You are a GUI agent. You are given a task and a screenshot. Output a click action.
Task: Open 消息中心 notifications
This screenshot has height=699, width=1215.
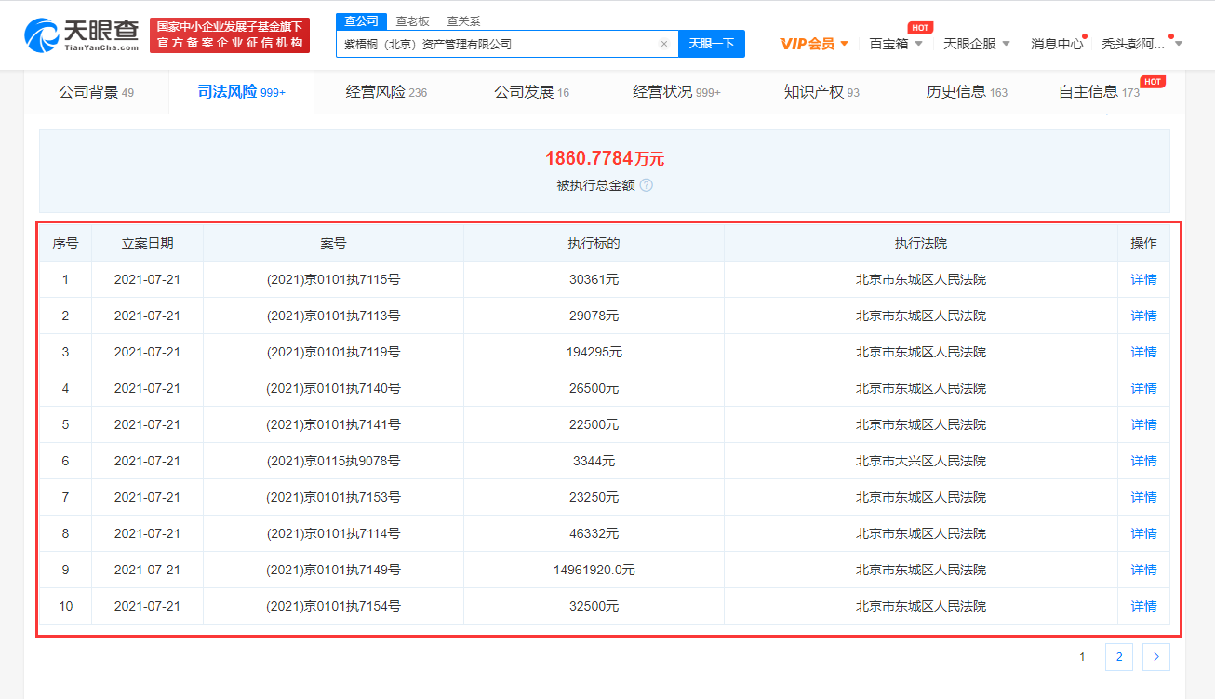pyautogui.click(x=1056, y=44)
